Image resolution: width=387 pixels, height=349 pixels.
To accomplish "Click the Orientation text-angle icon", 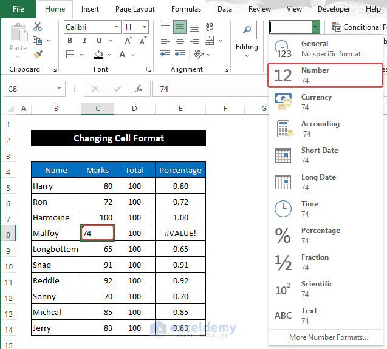I will pos(199,54).
